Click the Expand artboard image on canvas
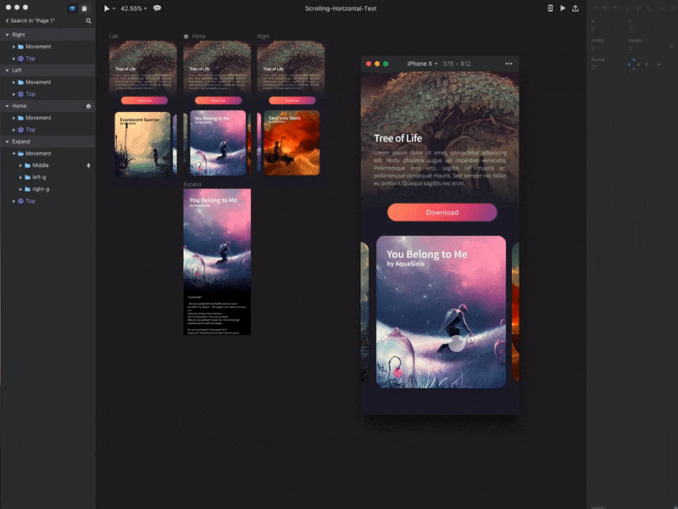678x509 pixels. 217,261
